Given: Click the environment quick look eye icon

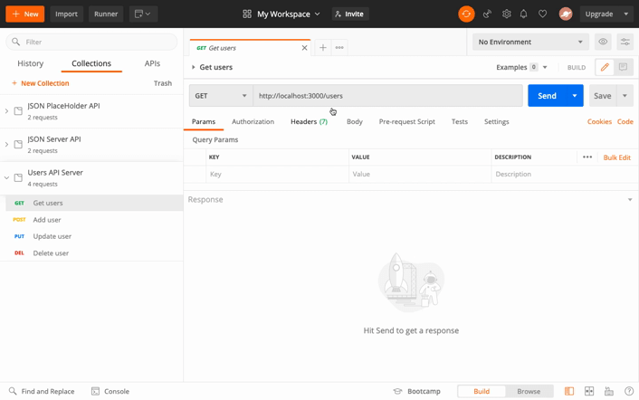Looking at the screenshot, I should (603, 42).
